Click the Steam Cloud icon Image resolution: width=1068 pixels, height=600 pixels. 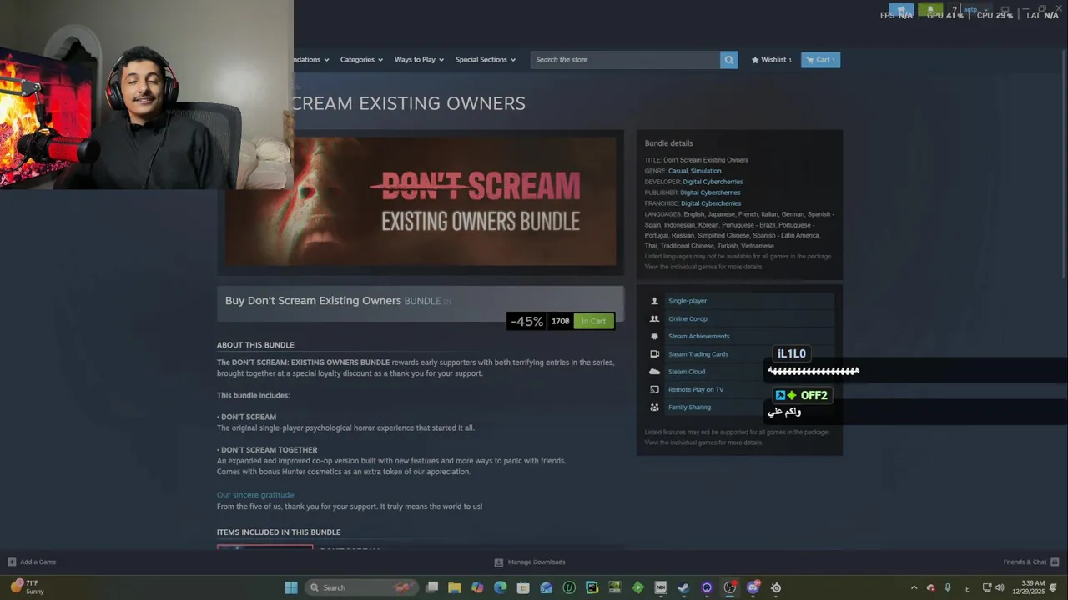(654, 372)
